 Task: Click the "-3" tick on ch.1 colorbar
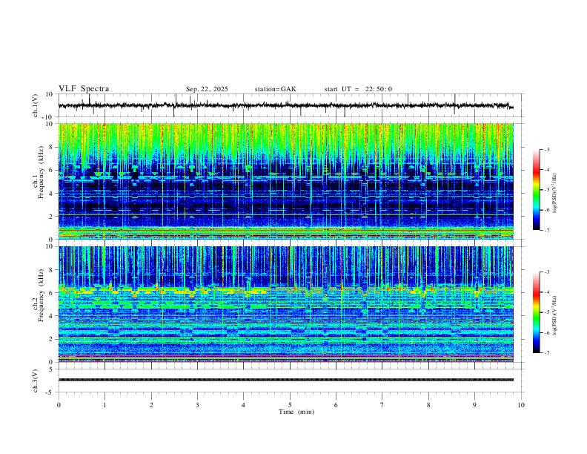pos(546,149)
